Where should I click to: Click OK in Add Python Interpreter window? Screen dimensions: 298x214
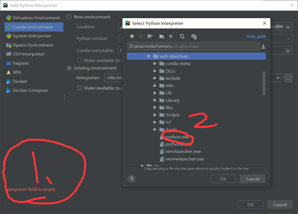[251, 205]
